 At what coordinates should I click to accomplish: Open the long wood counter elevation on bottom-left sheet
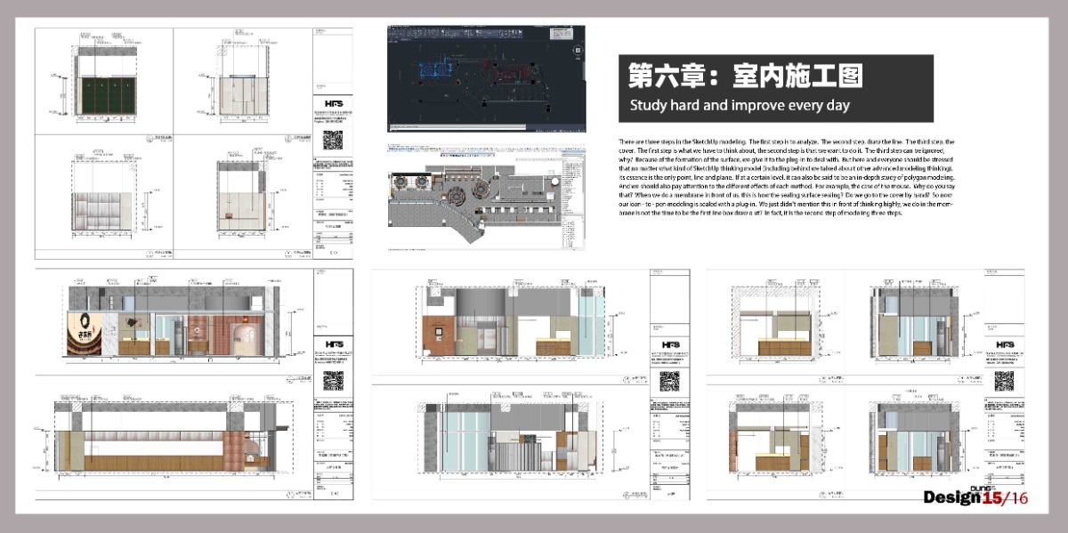pos(170,437)
